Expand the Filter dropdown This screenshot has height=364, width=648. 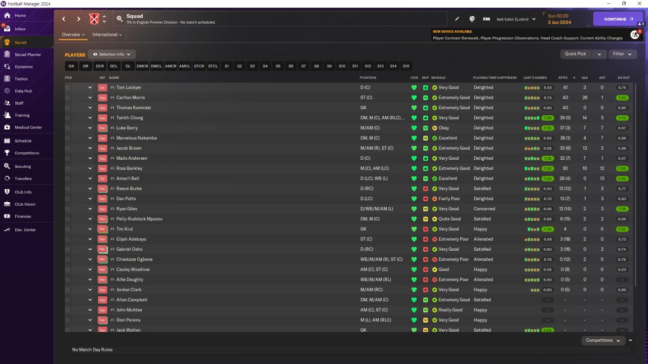click(622, 54)
